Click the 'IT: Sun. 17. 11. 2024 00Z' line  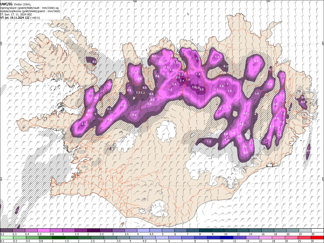pyautogui.click(x=16, y=14)
